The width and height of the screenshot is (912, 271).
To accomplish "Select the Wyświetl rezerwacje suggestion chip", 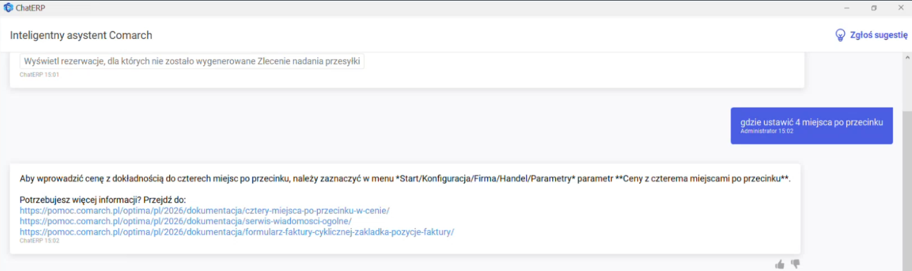I will (x=192, y=62).
